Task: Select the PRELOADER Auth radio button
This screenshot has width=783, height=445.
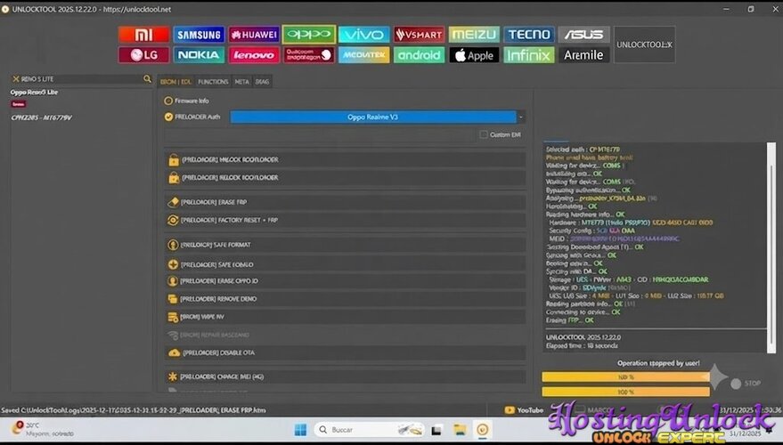Action: (x=168, y=117)
